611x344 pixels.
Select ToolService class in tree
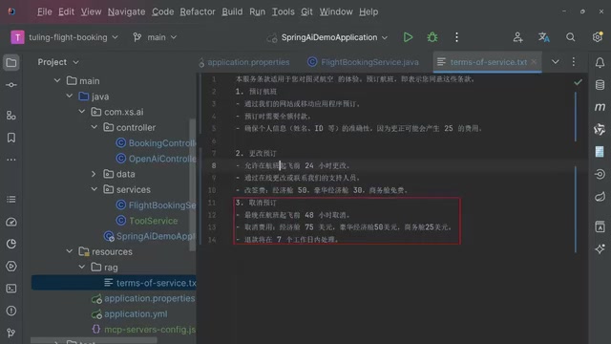tap(147, 221)
